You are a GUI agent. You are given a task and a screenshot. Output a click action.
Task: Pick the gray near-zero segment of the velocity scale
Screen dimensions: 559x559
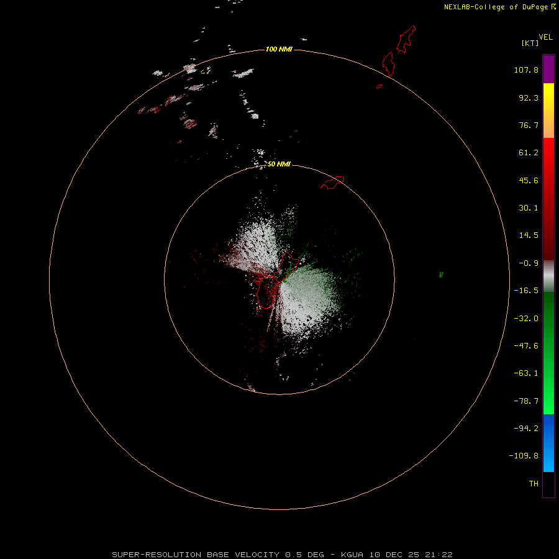pyautogui.click(x=548, y=276)
